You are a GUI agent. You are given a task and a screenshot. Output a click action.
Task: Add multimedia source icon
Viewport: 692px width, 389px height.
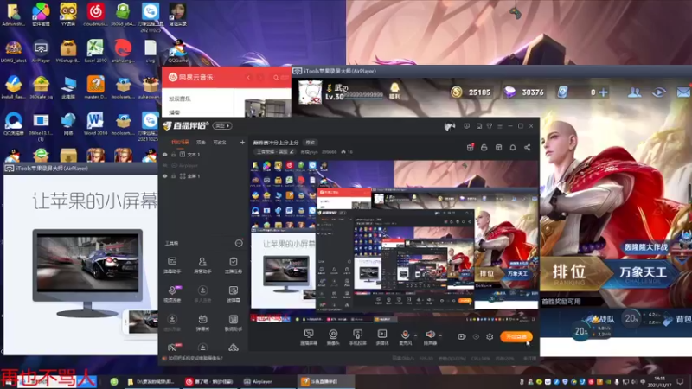(x=382, y=336)
